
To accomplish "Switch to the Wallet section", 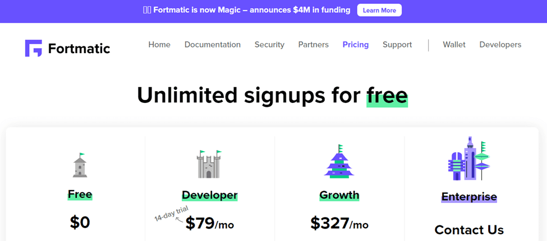I will (454, 45).
